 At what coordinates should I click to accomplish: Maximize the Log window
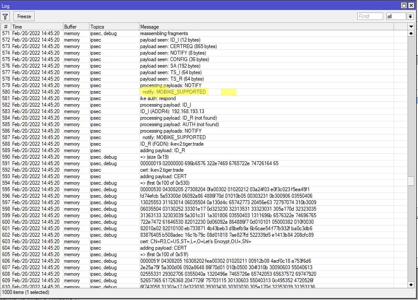pos(404,6)
